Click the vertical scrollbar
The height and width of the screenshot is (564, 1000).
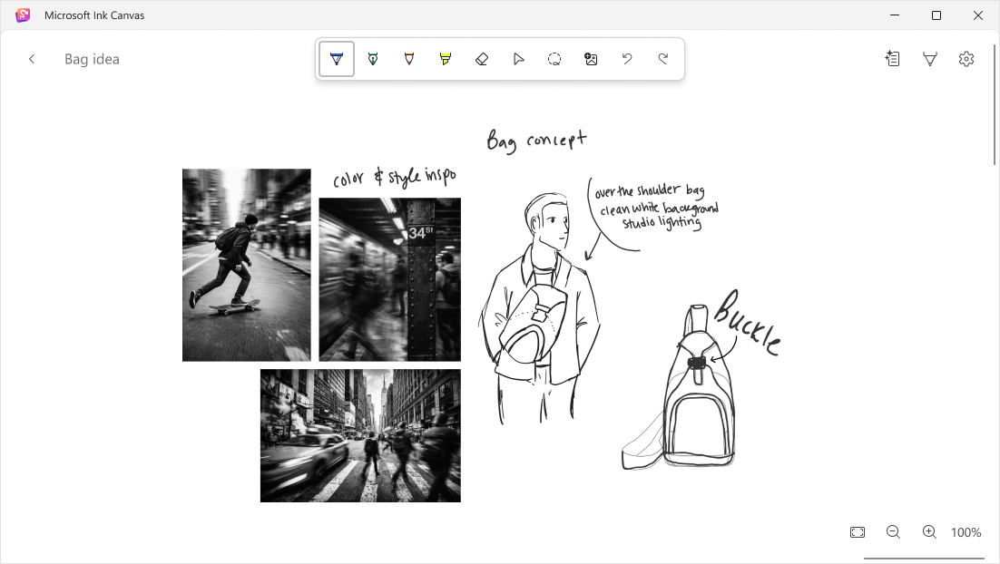pos(994,105)
